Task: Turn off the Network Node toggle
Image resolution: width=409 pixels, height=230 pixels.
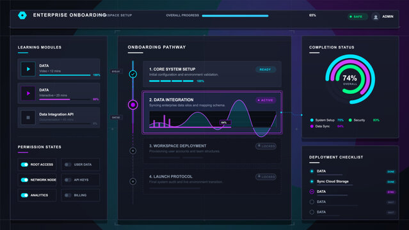Action: click(x=24, y=180)
